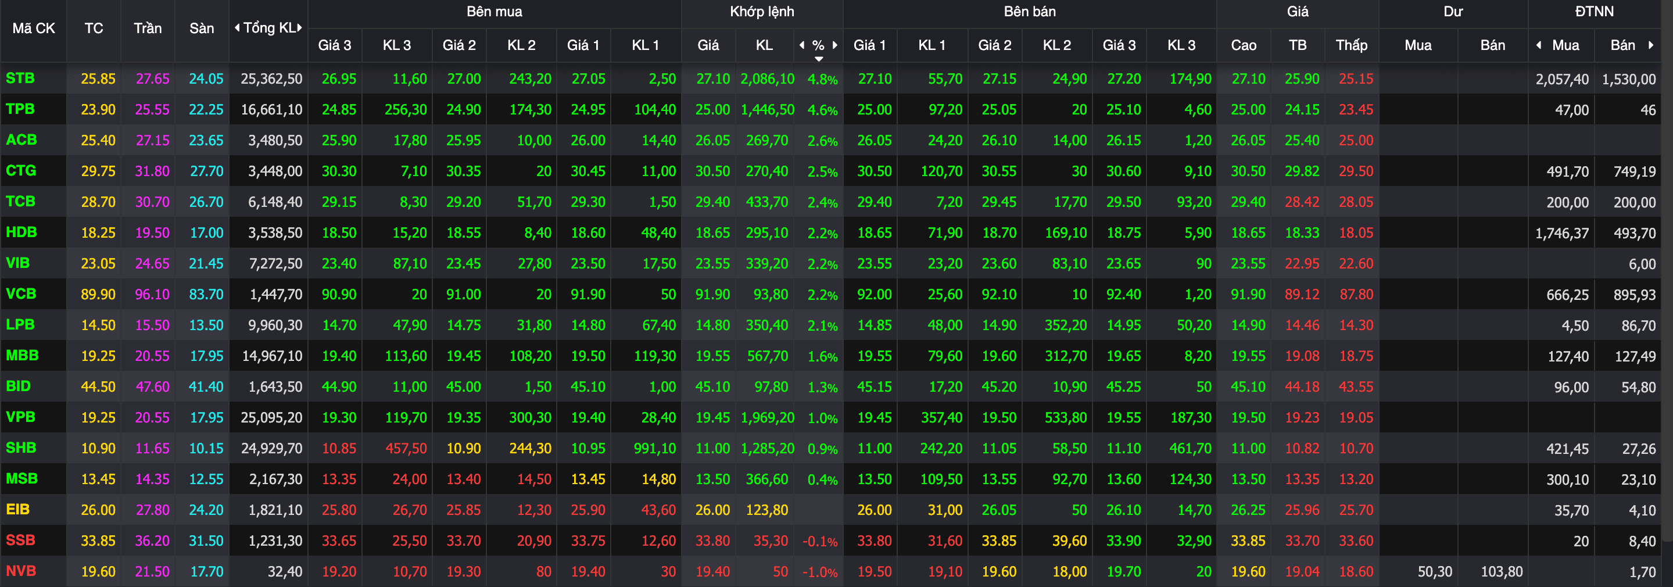Click VPB matched volume 1,969,20
The image size is (1673, 587).
[x=768, y=417]
